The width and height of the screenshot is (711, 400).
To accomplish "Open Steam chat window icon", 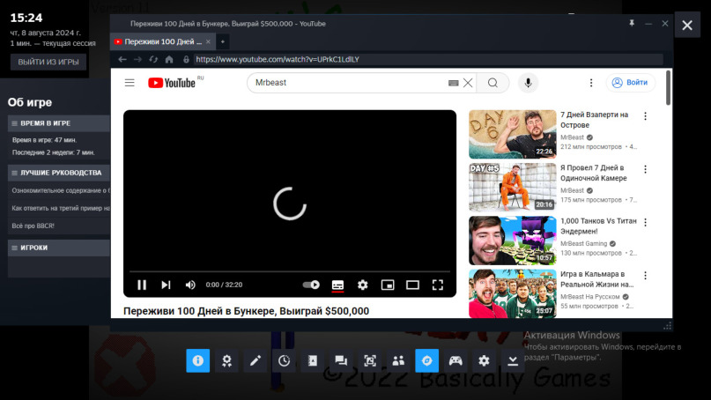I will pyautogui.click(x=341, y=360).
